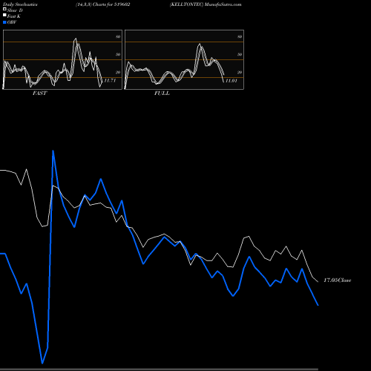Image resolution: width=371 pixels, height=371 pixels.
Task: Click the FULL stochastic chart panel
Action: pyautogui.click(x=184, y=59)
